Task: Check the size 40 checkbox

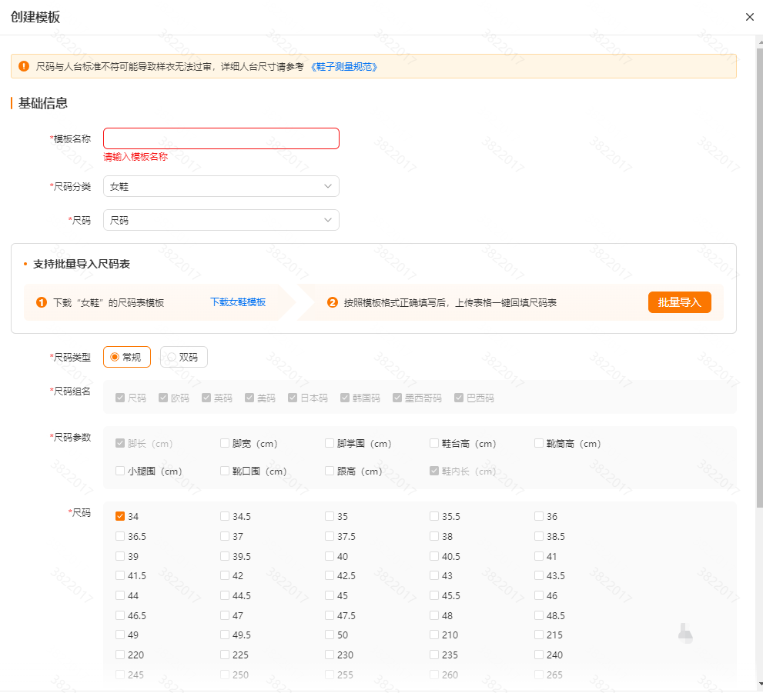Action: click(330, 556)
